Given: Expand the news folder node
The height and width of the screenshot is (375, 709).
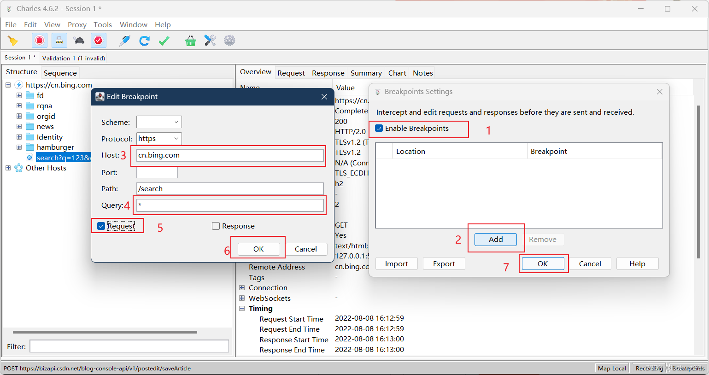Looking at the screenshot, I should 19,126.
